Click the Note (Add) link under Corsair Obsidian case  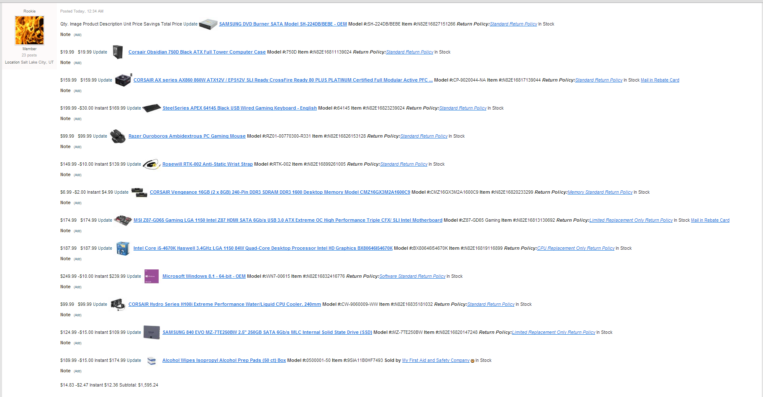(x=77, y=63)
